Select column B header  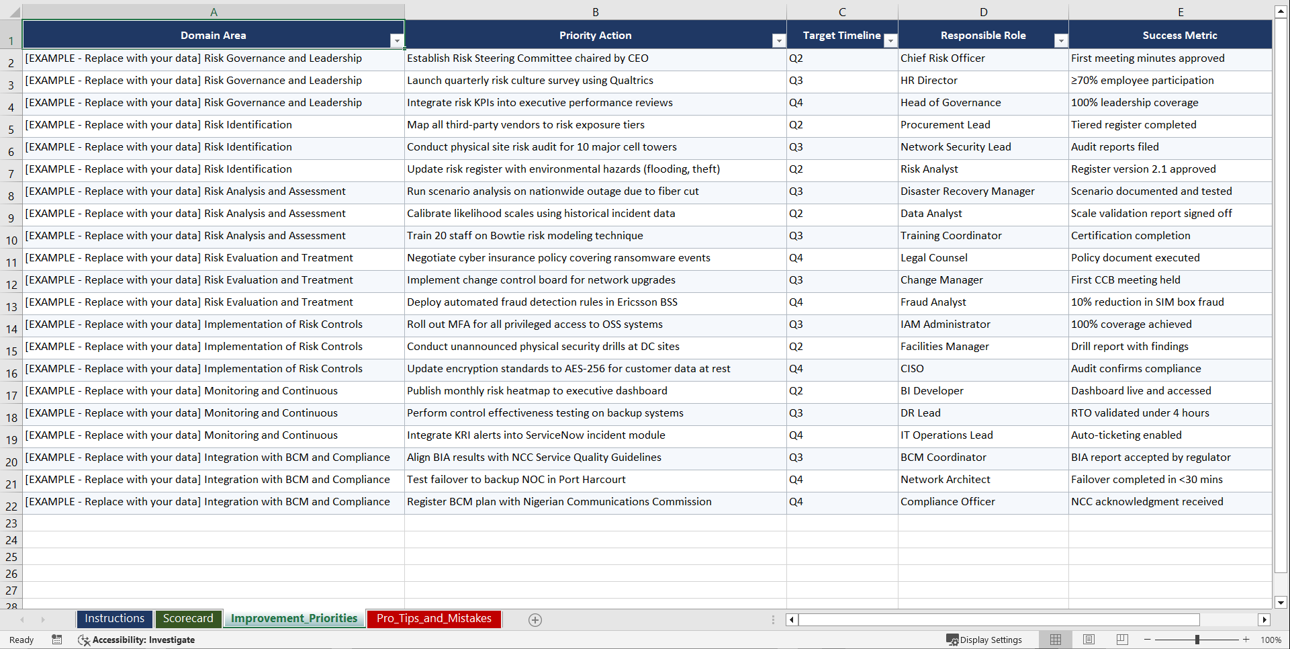pos(596,11)
